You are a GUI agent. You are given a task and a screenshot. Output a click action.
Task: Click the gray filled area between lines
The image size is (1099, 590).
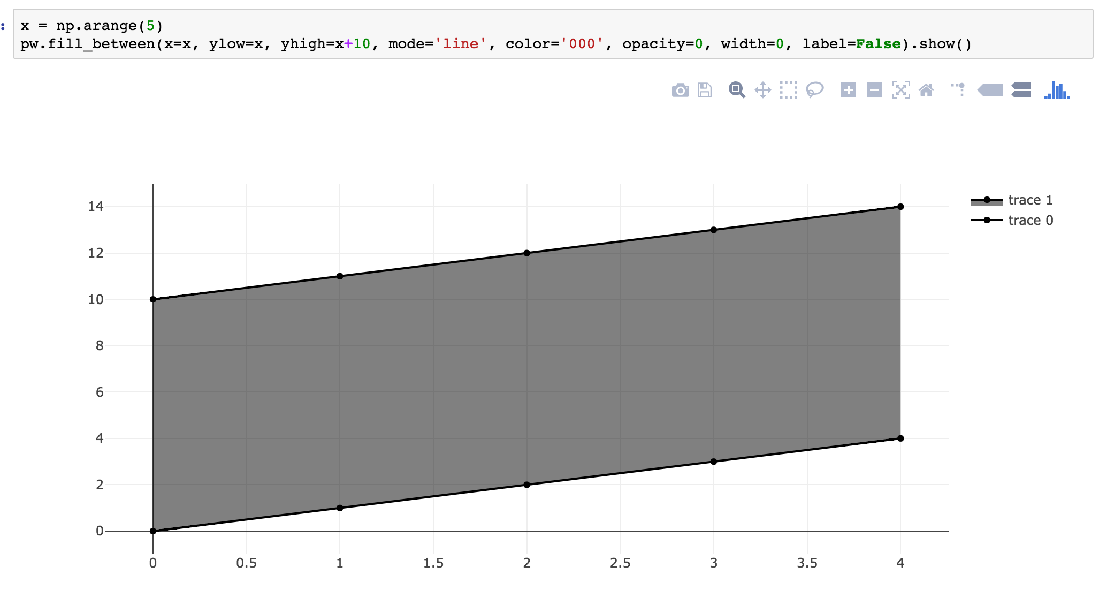click(x=527, y=369)
